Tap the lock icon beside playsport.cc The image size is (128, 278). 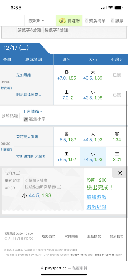pos(42,268)
